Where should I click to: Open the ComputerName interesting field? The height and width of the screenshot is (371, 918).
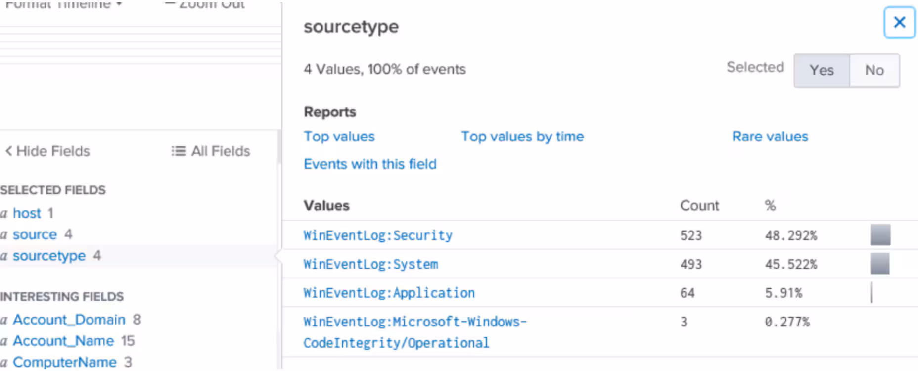64,362
